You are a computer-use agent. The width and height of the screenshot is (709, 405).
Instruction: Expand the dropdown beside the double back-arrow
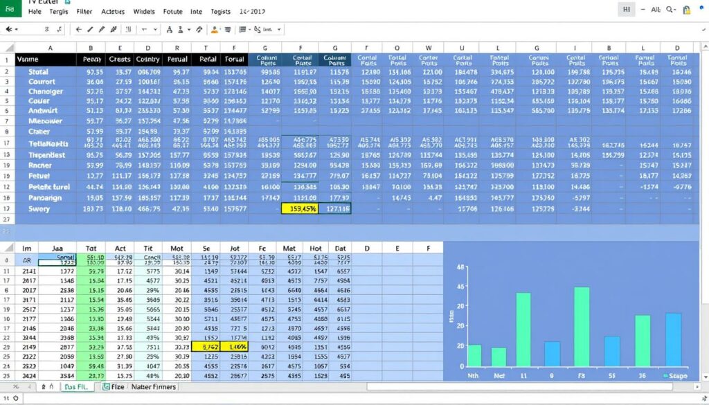coord(17,30)
